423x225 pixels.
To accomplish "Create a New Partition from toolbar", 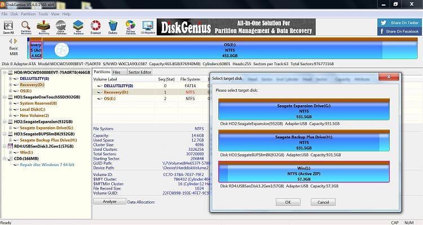I will 78,28.
